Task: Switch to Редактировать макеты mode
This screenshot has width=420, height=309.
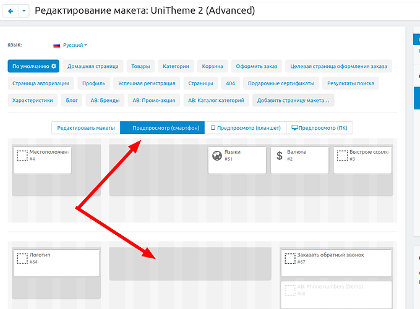Action: 86,128
